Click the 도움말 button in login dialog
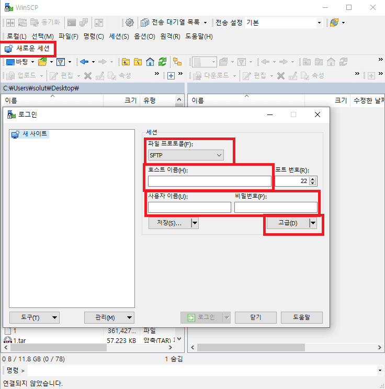The image size is (385, 389). click(302, 317)
